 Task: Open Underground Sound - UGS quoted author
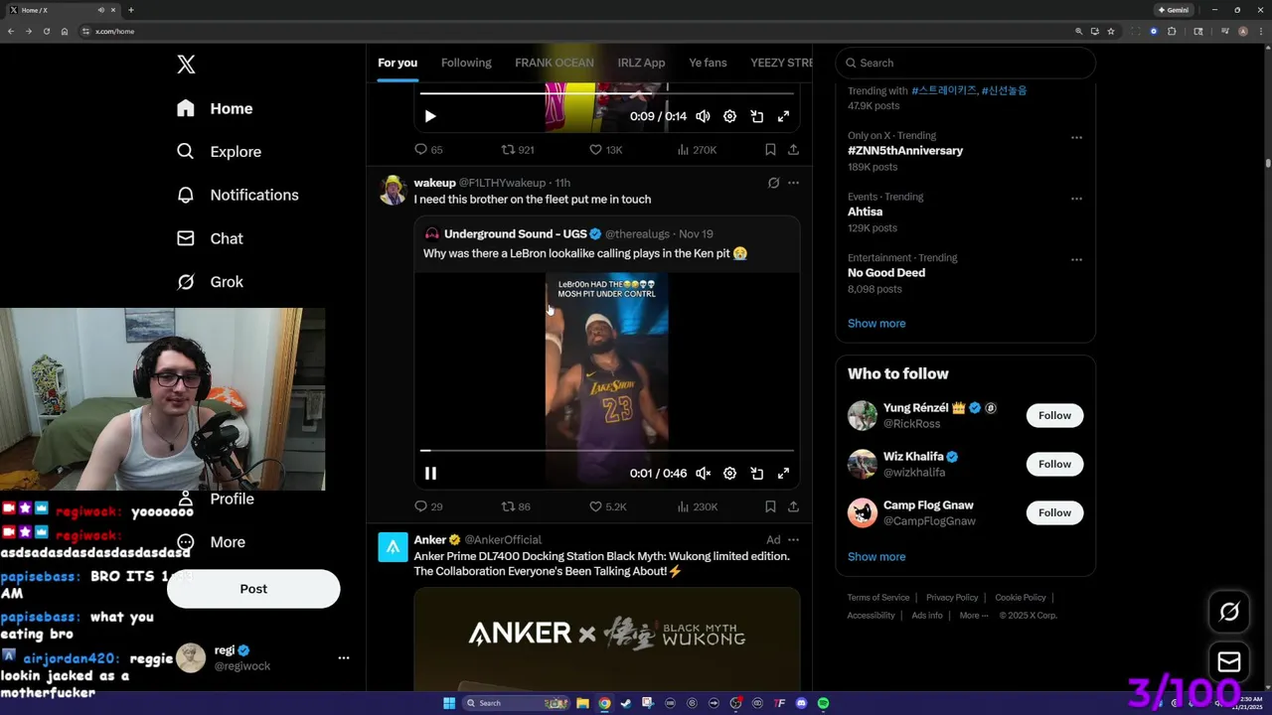coord(515,233)
